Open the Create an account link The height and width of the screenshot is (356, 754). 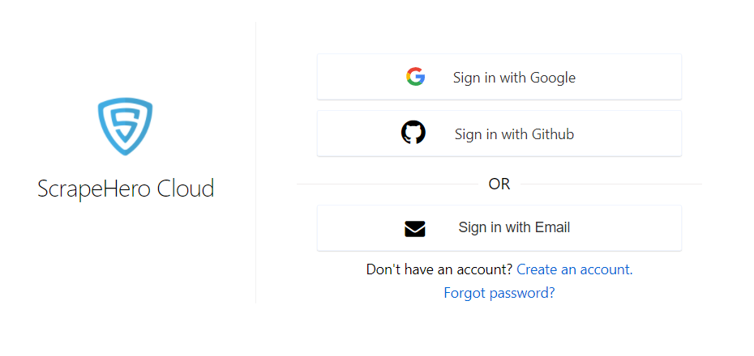click(575, 269)
